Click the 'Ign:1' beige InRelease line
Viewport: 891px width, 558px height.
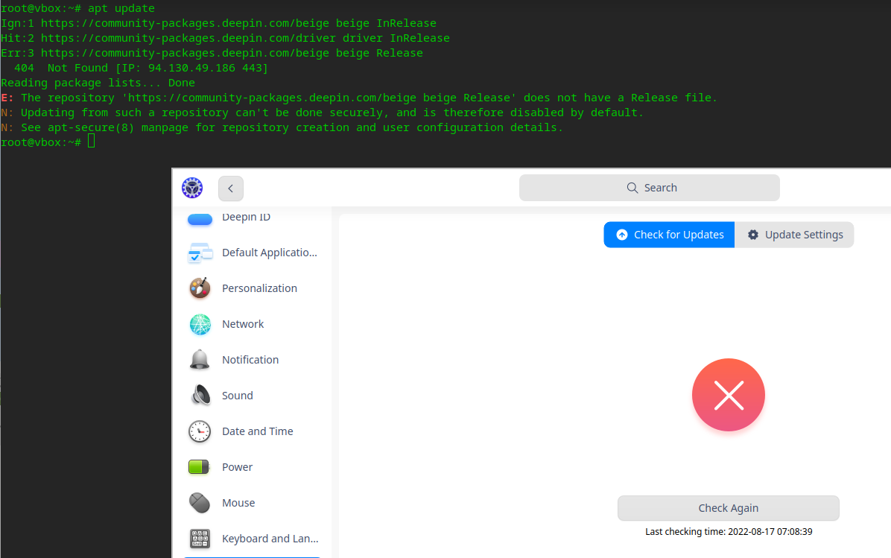[x=218, y=23]
